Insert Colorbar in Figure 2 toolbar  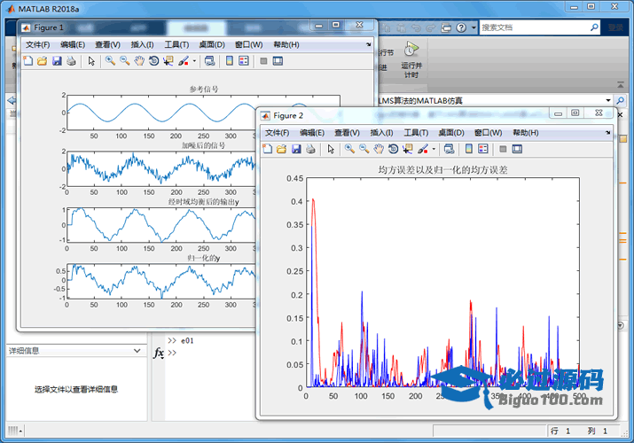pos(468,149)
